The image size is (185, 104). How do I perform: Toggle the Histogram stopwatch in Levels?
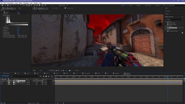click(4, 15)
